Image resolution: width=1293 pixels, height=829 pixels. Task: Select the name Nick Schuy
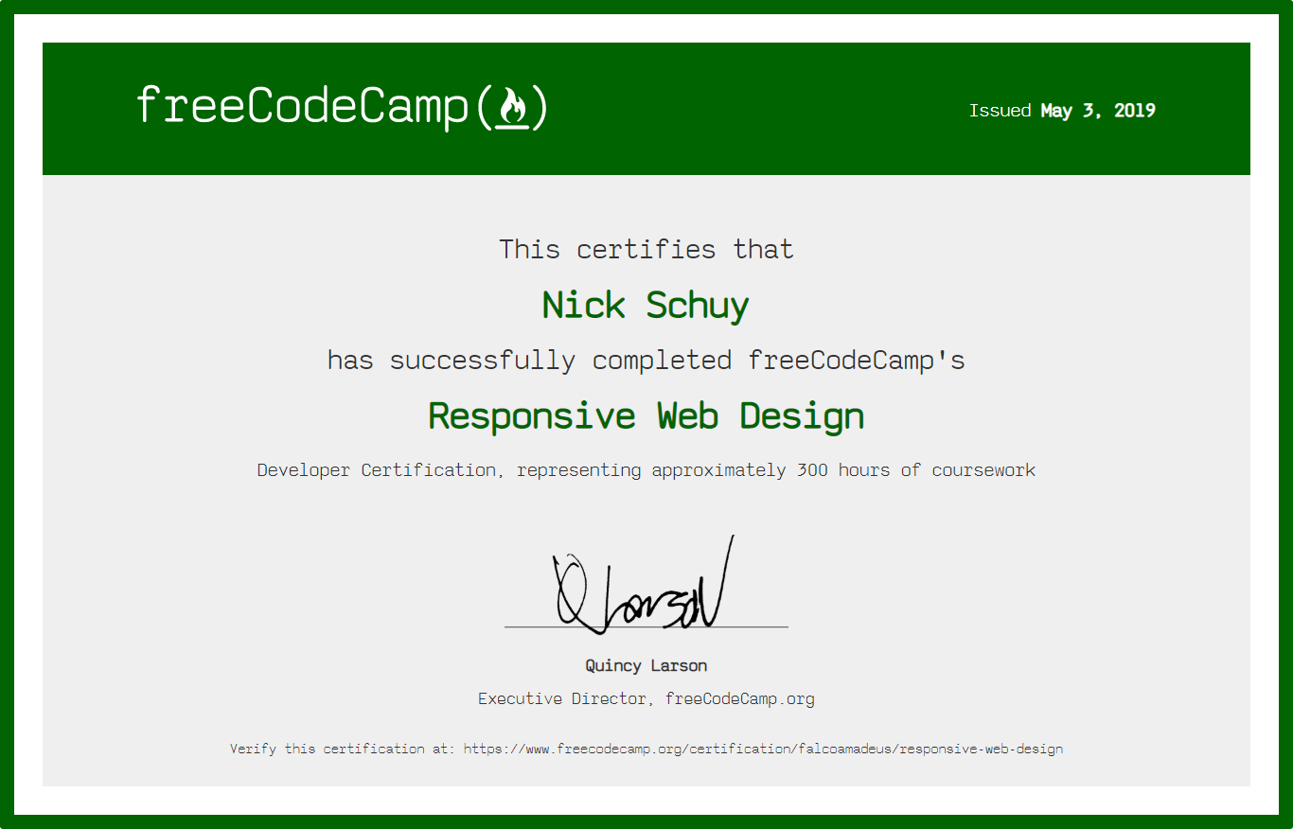646,306
